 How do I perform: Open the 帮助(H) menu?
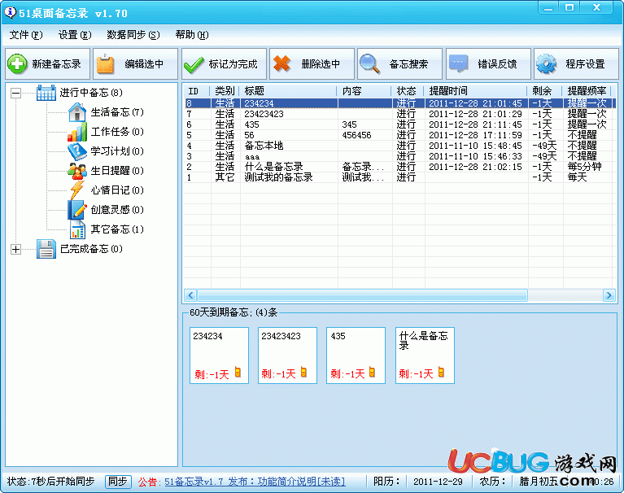pyautogui.click(x=192, y=35)
